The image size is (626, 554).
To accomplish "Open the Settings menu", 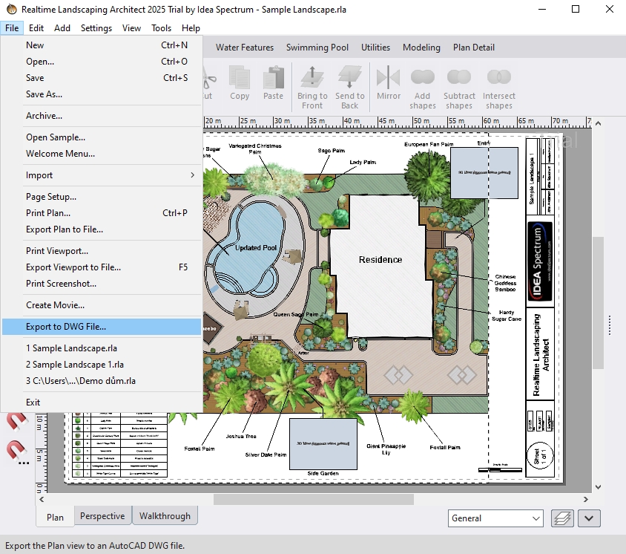I will tap(96, 28).
